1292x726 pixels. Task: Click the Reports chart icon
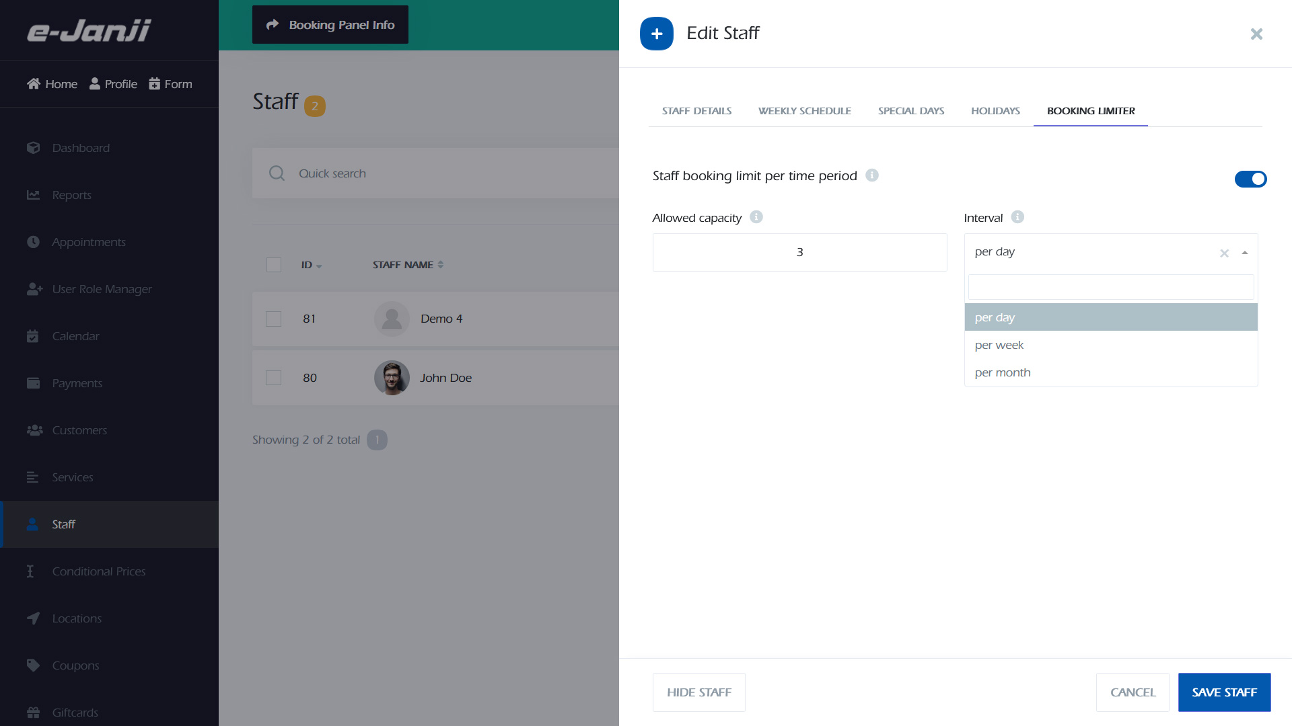33,195
